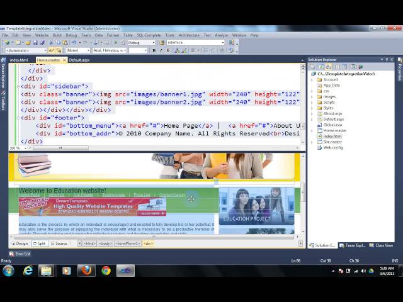Select the <html> tag breadcrumb

(89, 243)
